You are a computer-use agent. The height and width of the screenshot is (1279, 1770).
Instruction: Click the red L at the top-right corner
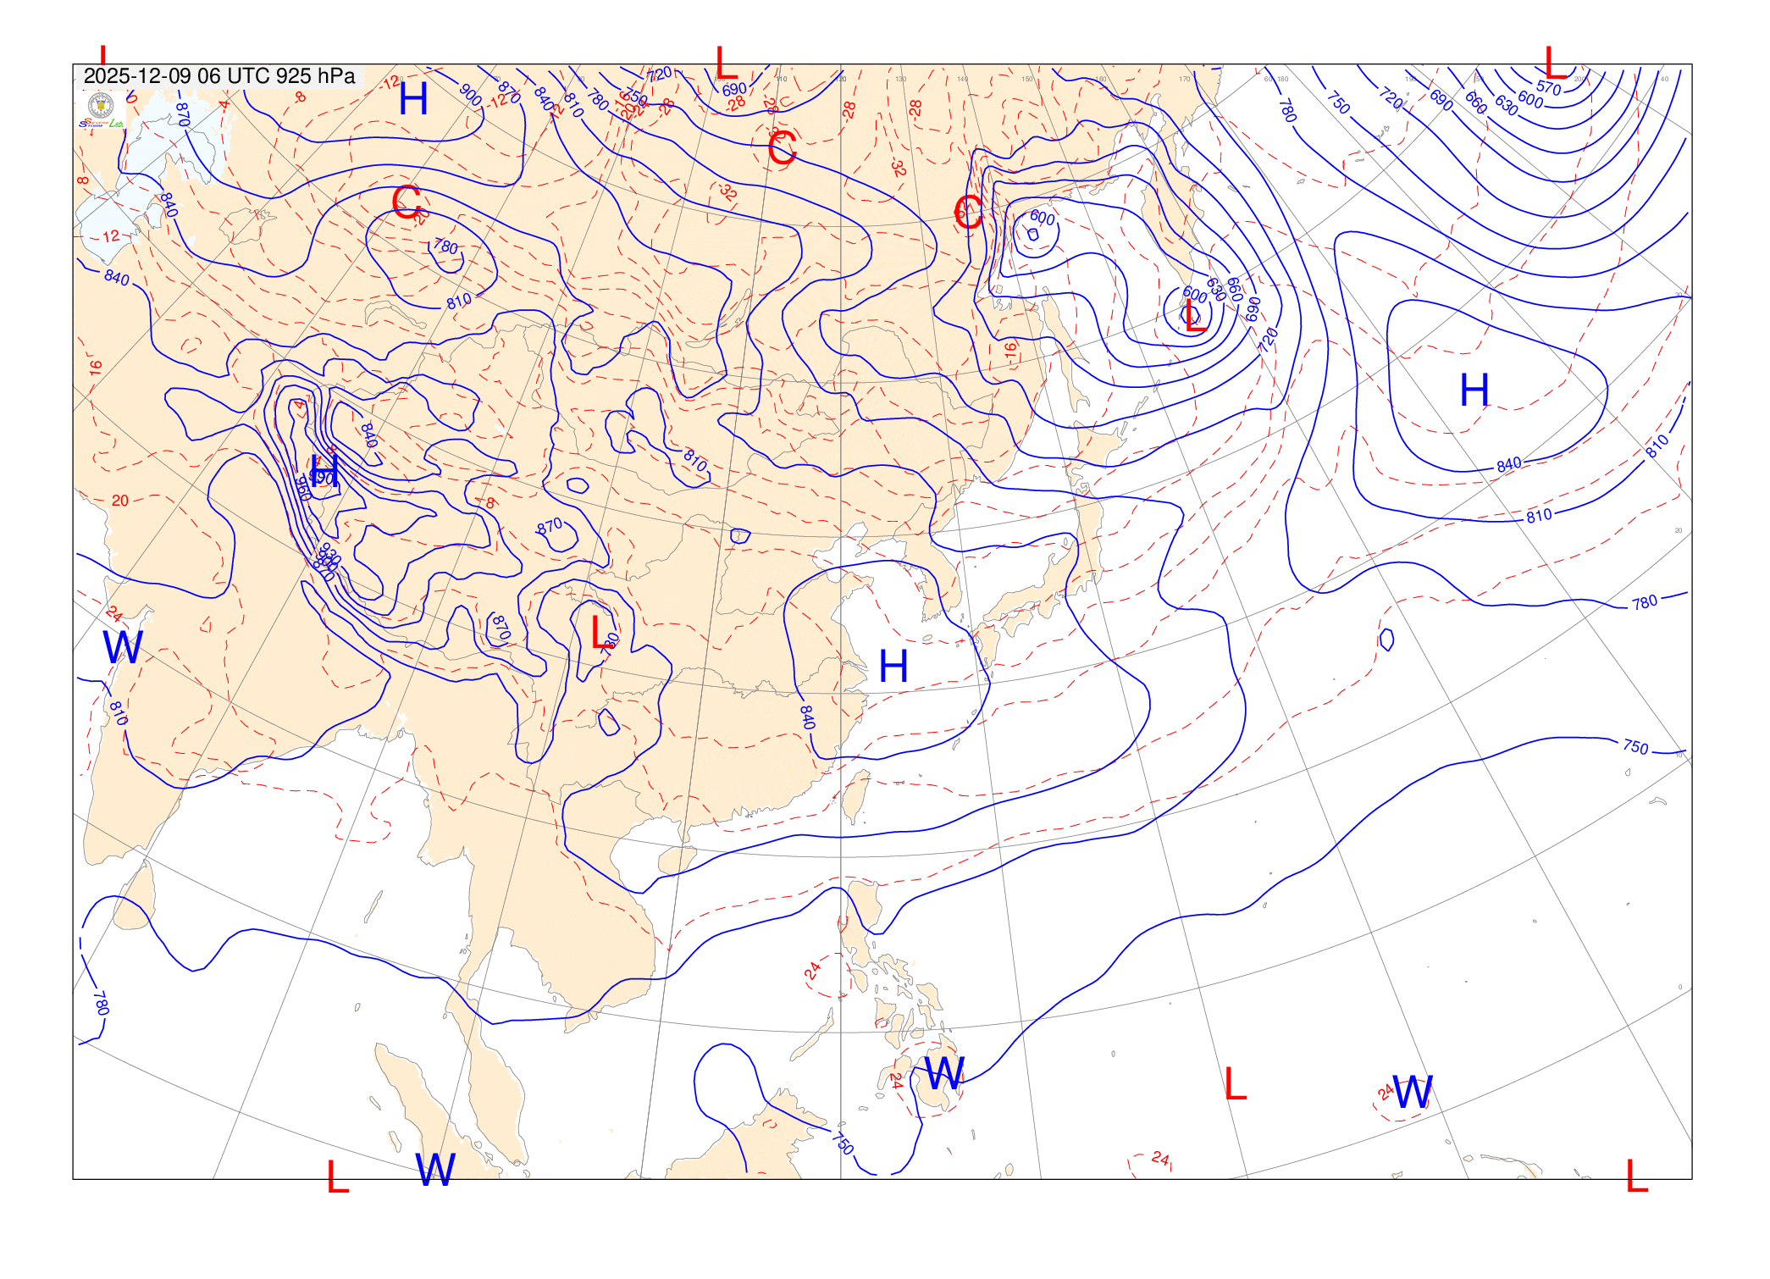[1555, 64]
